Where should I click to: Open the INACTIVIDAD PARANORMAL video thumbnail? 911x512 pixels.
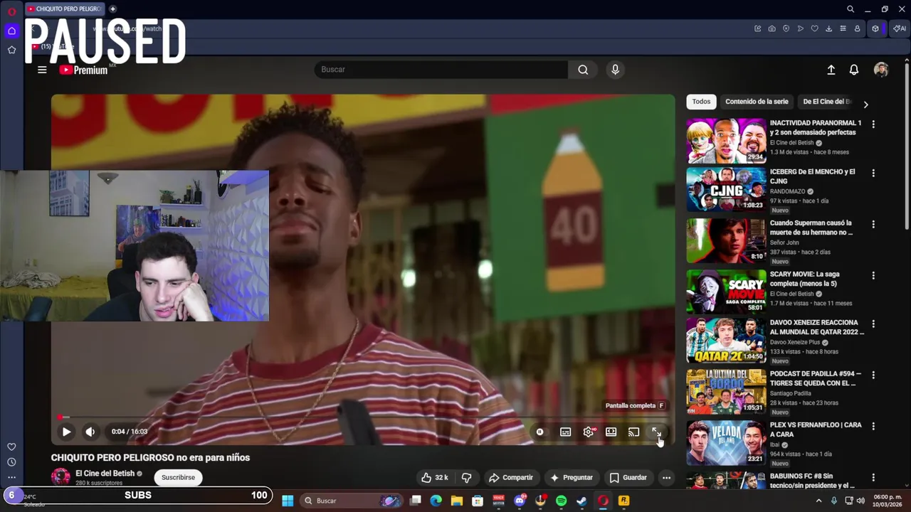[x=726, y=141]
